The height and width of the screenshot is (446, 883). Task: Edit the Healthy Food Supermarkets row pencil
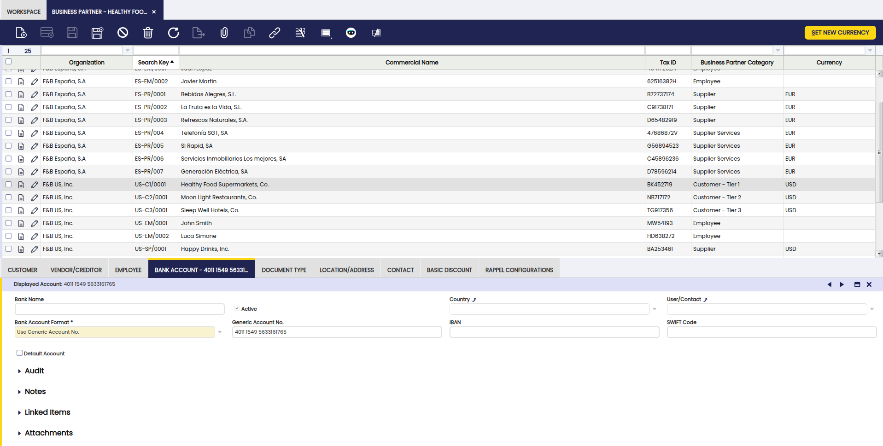coord(35,185)
